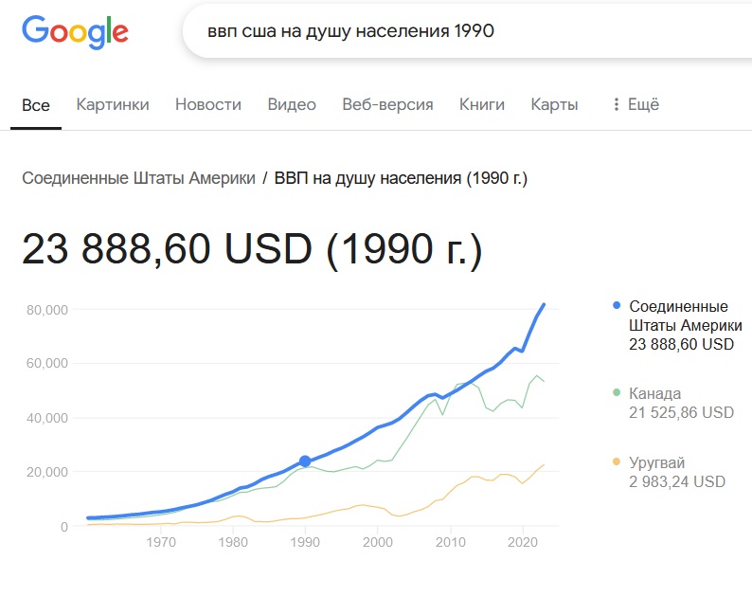The width and height of the screenshot is (752, 615).
Task: Click the ВВП на душу населения breadcrumb
Action: (401, 178)
